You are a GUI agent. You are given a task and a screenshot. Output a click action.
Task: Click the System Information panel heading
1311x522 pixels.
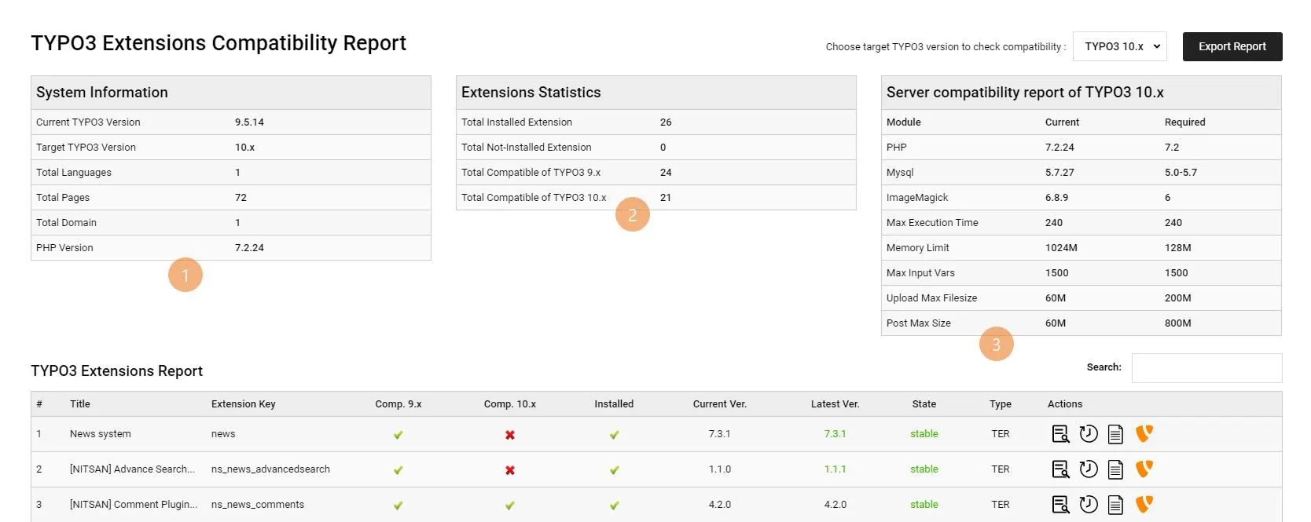pyautogui.click(x=102, y=93)
